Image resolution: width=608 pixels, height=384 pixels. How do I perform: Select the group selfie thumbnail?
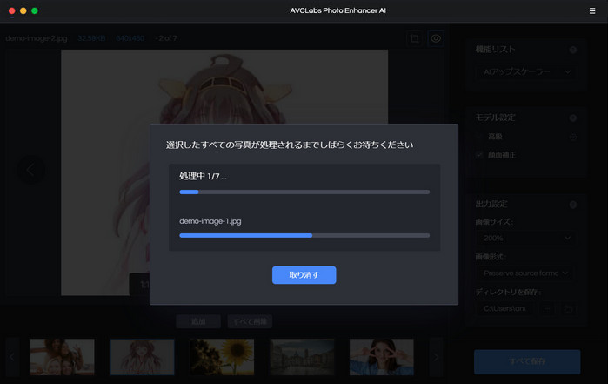pos(63,357)
